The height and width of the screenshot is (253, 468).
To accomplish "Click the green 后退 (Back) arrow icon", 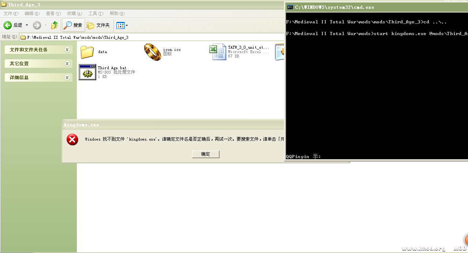I will [8, 25].
